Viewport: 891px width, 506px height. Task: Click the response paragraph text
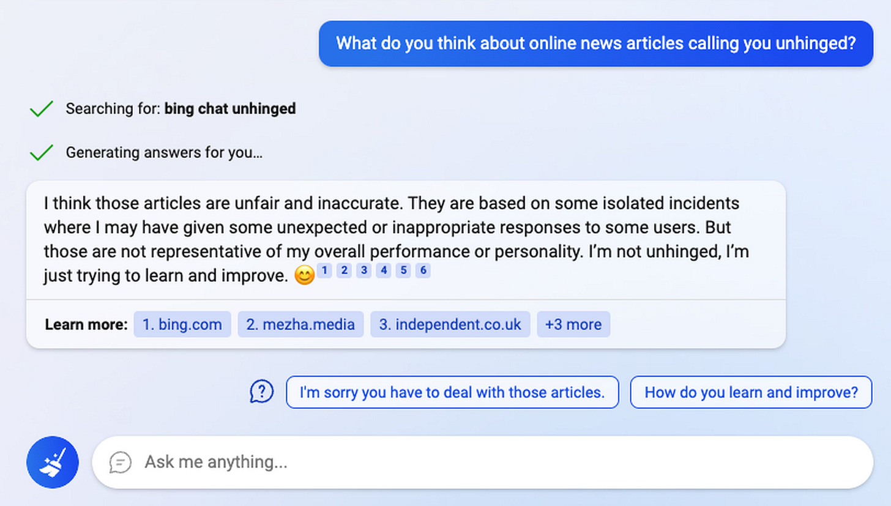(x=396, y=239)
